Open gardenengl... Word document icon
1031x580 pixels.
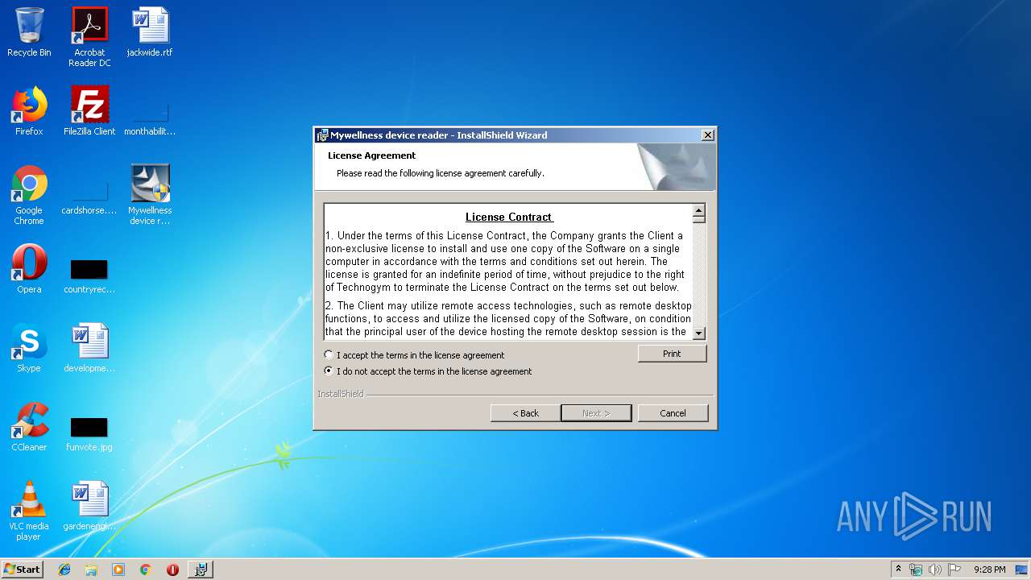click(x=89, y=506)
